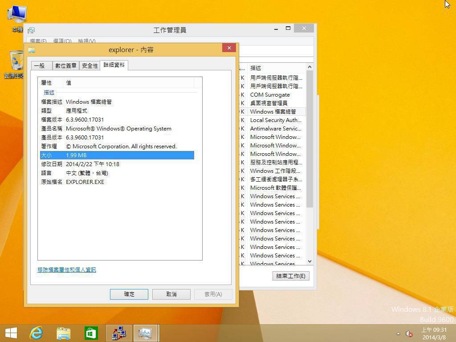Click the 屬性 column header
456x342 pixels.
51,82
